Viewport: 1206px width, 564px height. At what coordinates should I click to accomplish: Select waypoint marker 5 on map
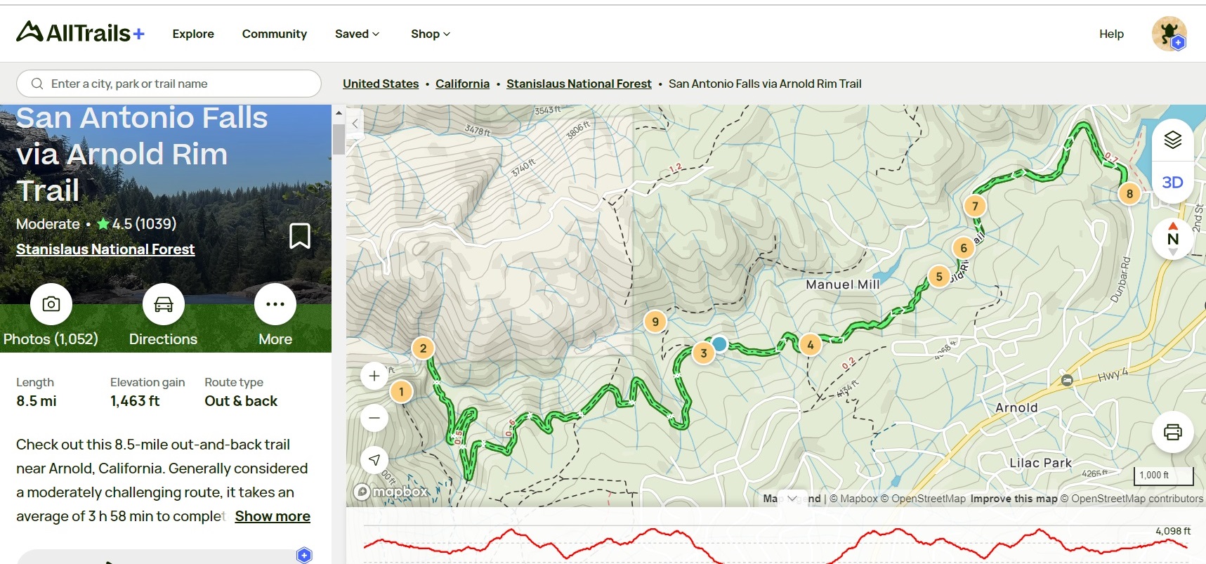[939, 277]
